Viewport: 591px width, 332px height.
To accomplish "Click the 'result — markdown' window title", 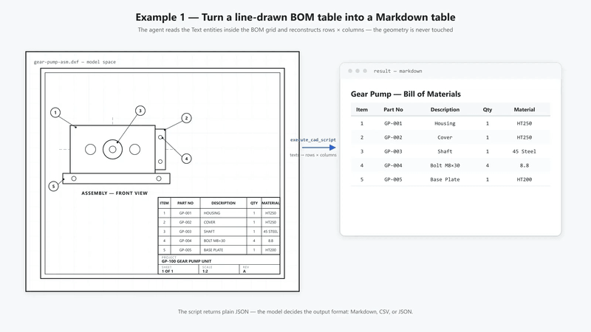I will point(397,71).
